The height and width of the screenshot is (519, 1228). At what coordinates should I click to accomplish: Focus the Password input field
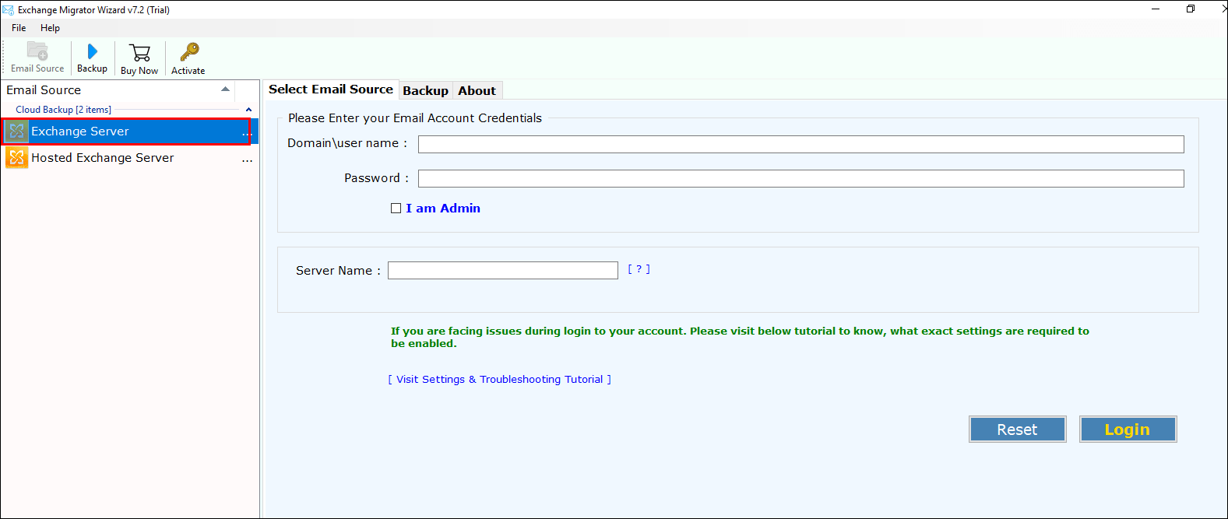click(800, 178)
